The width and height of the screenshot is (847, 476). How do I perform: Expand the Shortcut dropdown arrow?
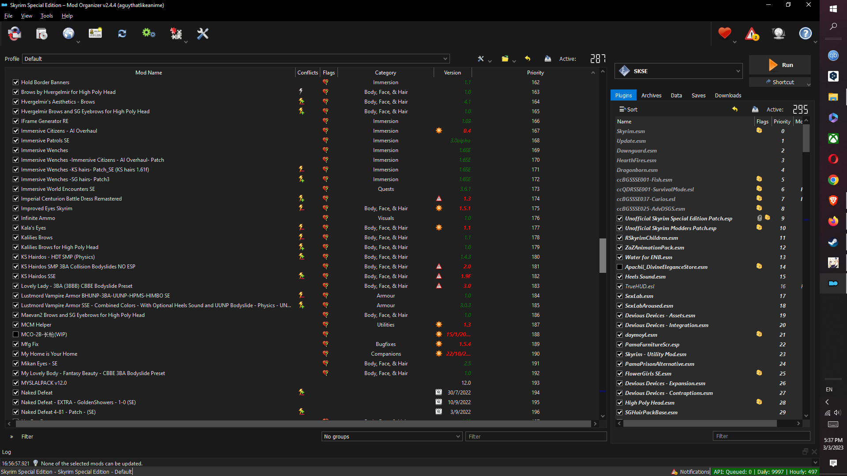(808, 84)
